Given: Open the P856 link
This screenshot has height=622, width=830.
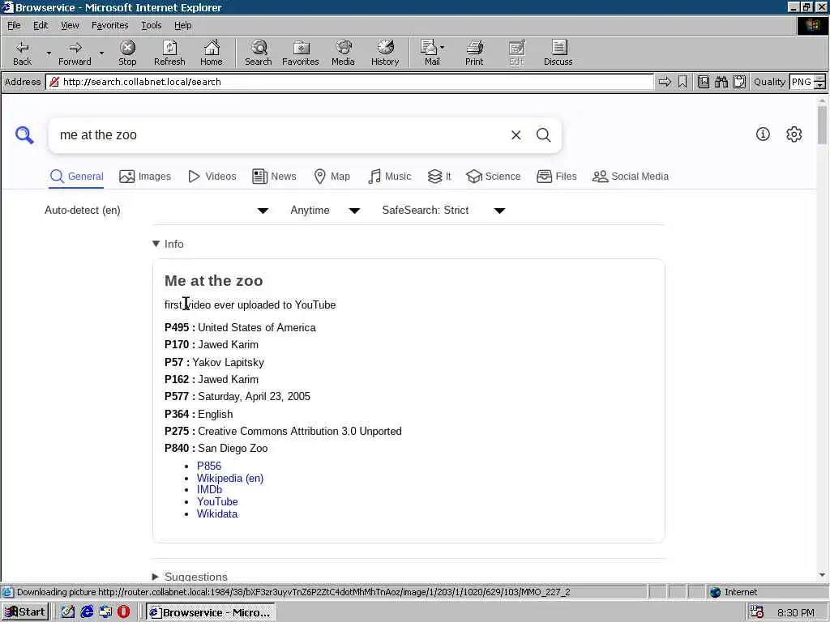Looking at the screenshot, I should [x=209, y=466].
